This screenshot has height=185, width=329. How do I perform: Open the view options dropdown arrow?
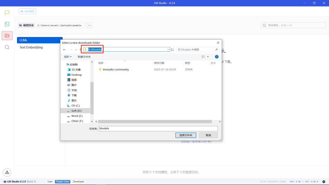pos(208,57)
